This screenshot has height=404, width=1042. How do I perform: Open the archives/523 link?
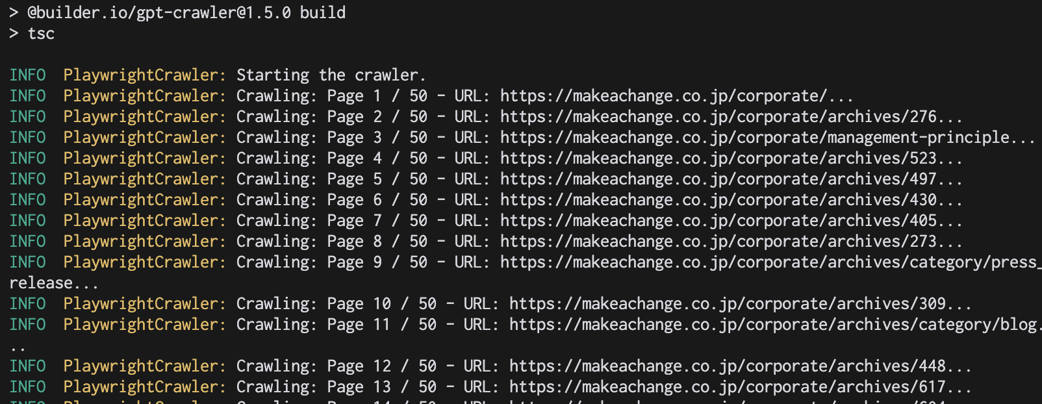[718, 158]
